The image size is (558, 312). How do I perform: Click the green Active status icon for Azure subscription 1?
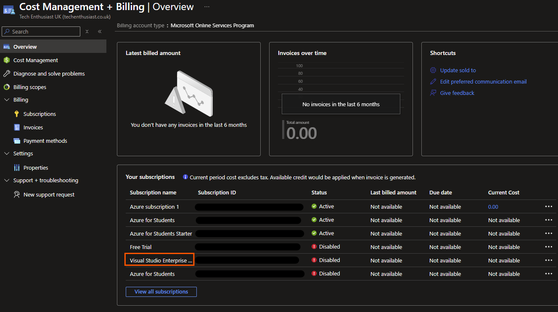pyautogui.click(x=314, y=206)
